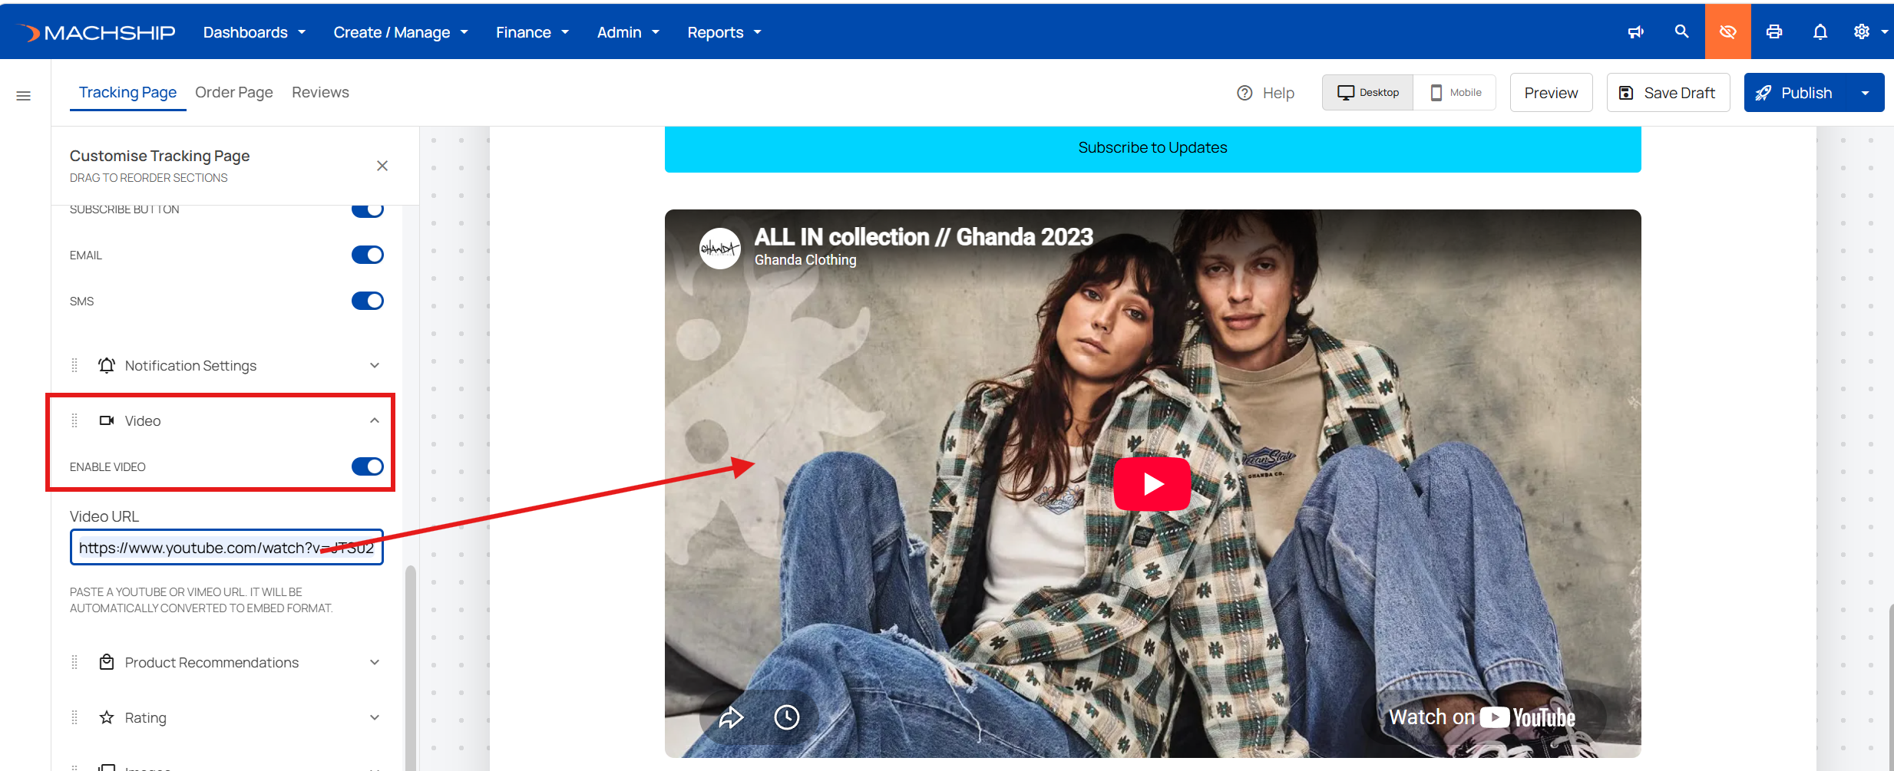
Task: Click the Subscribe to Updates banner button
Action: (x=1152, y=148)
